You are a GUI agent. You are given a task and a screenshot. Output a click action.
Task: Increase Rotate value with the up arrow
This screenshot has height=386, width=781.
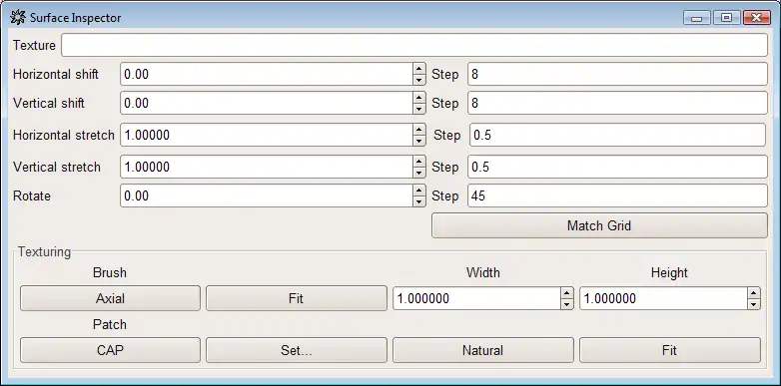coord(418,191)
